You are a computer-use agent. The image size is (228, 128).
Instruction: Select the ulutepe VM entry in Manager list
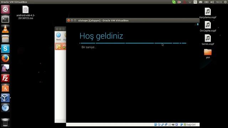pos(60,47)
